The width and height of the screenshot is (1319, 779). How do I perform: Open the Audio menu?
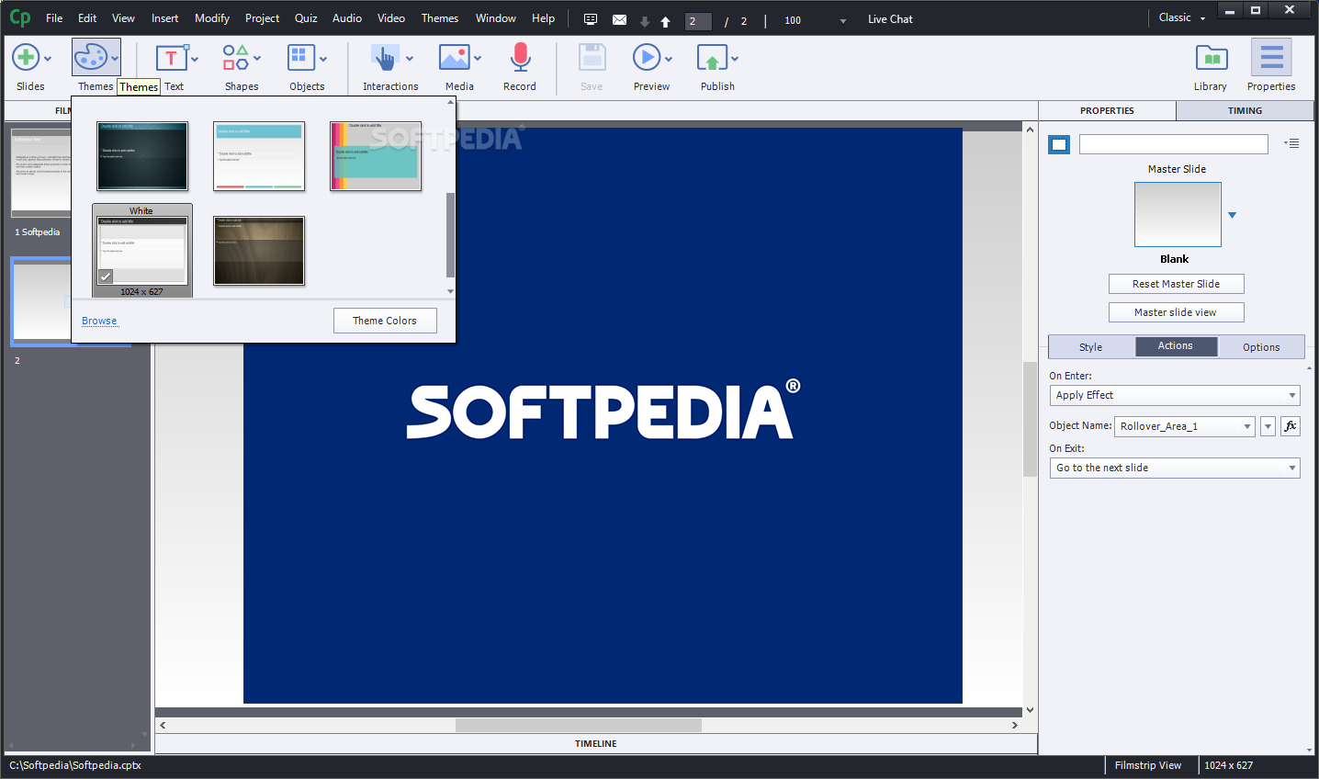click(347, 18)
